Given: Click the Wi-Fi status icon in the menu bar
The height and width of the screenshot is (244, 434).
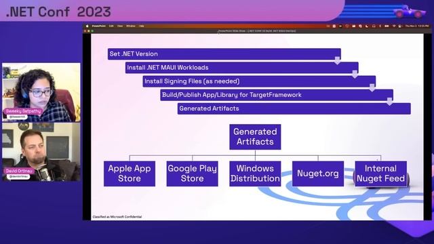Looking at the screenshot, I should [x=394, y=26].
